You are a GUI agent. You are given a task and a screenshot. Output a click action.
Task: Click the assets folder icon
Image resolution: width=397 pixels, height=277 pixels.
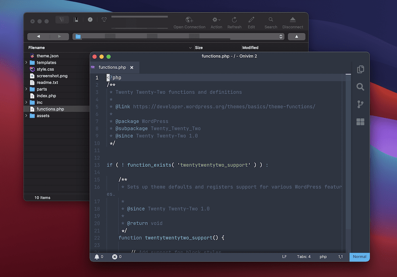[32, 116]
